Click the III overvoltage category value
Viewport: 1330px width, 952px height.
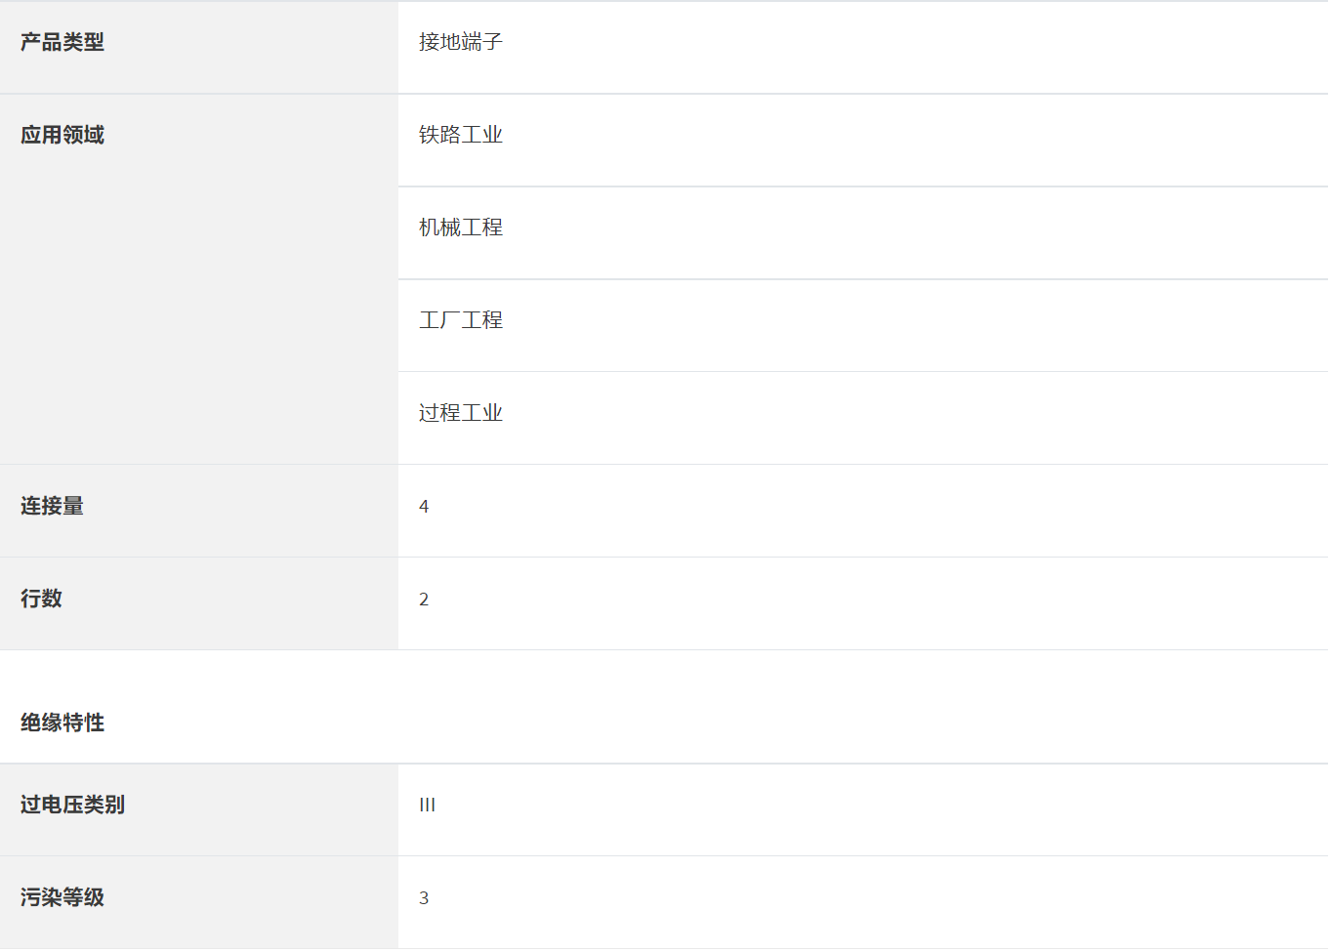coord(427,806)
